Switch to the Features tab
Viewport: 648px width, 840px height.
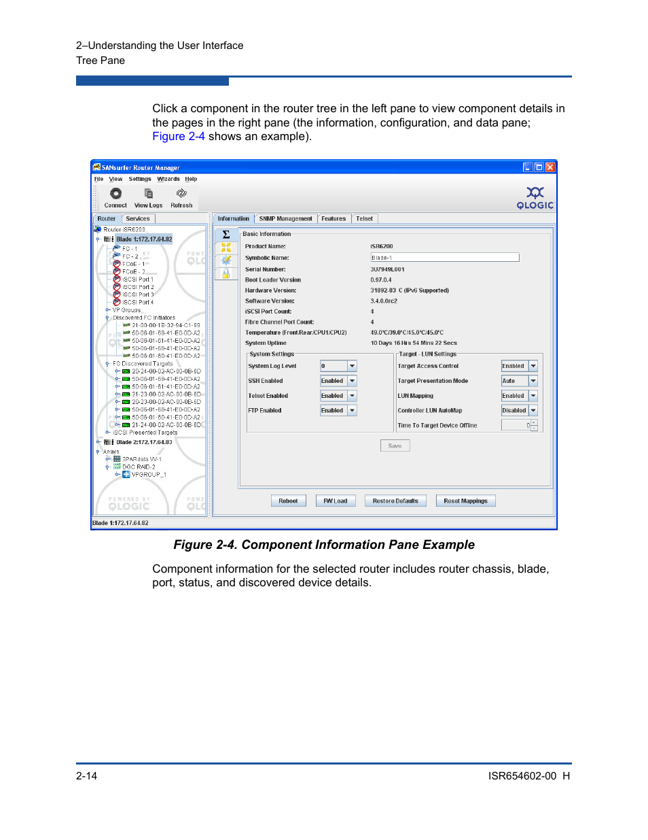[x=334, y=219]
